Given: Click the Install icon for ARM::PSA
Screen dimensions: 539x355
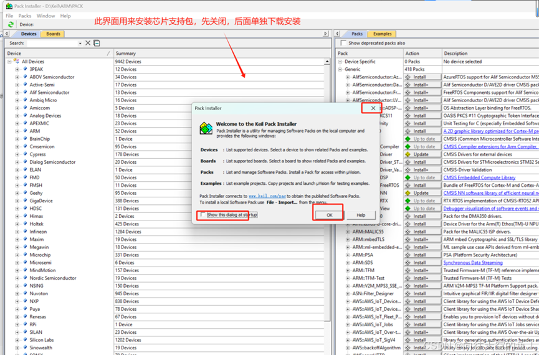Looking at the screenshot, I should (x=408, y=255).
